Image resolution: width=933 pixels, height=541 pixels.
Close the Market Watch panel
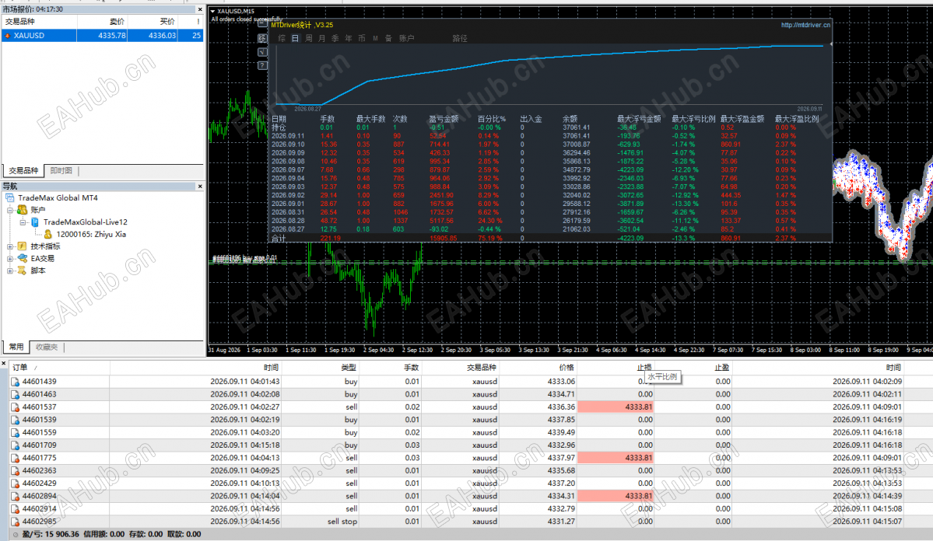[200, 9]
